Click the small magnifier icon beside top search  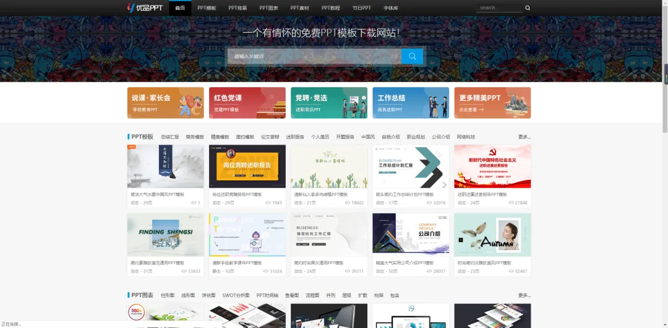click(x=528, y=8)
